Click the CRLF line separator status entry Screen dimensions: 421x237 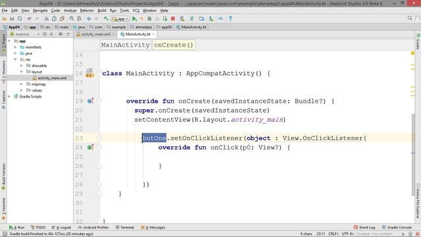pyautogui.click(x=334, y=234)
